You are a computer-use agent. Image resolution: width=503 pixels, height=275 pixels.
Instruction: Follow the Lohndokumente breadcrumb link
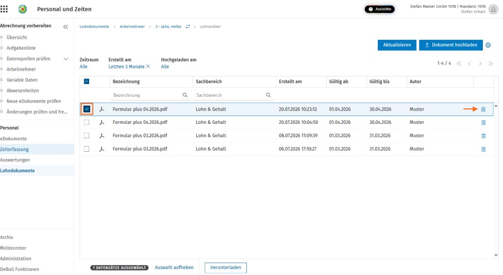click(x=94, y=27)
